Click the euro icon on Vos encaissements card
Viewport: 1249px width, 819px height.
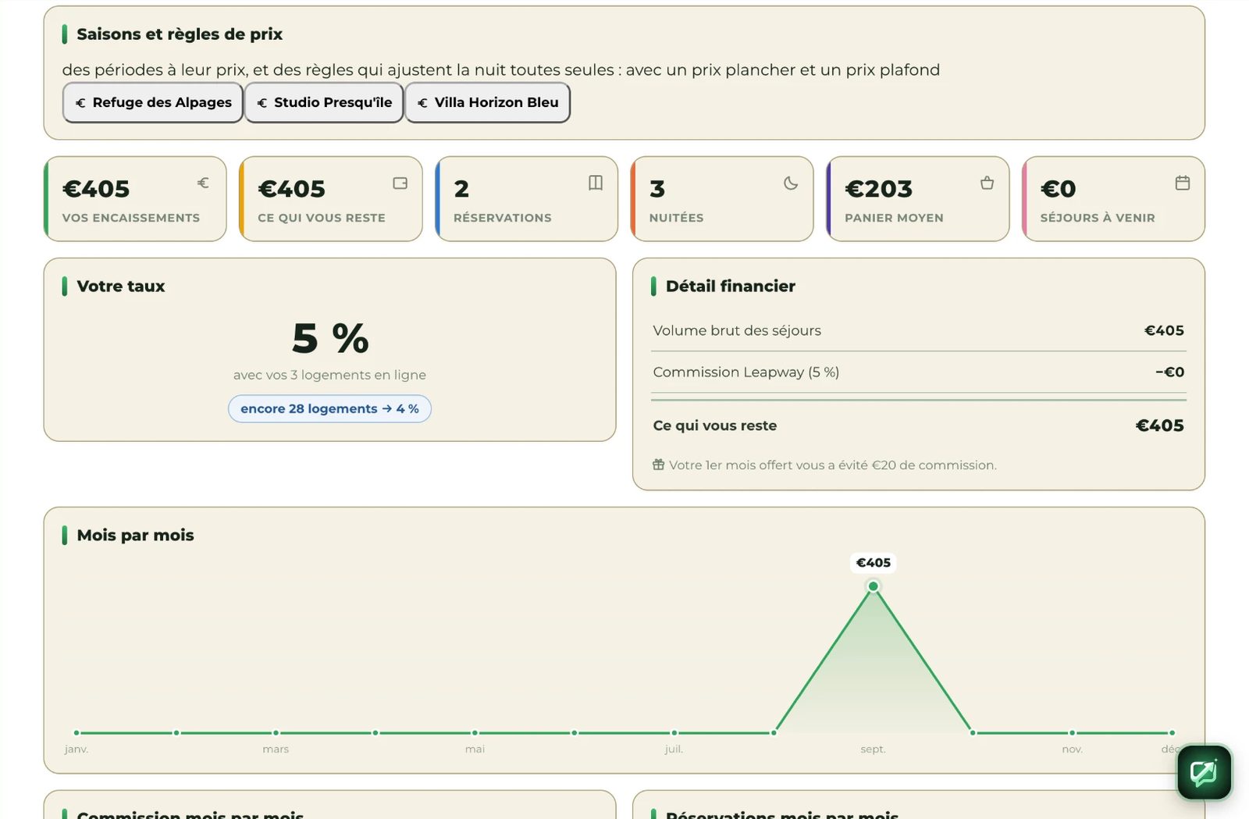[x=203, y=183]
